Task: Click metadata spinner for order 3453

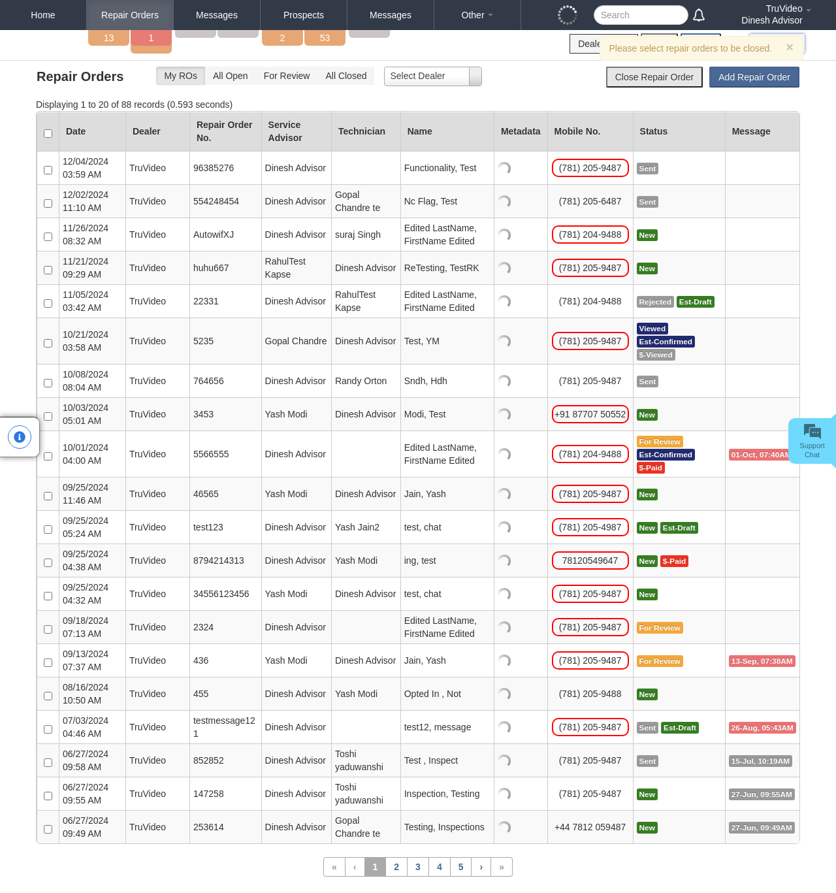Action: point(504,414)
